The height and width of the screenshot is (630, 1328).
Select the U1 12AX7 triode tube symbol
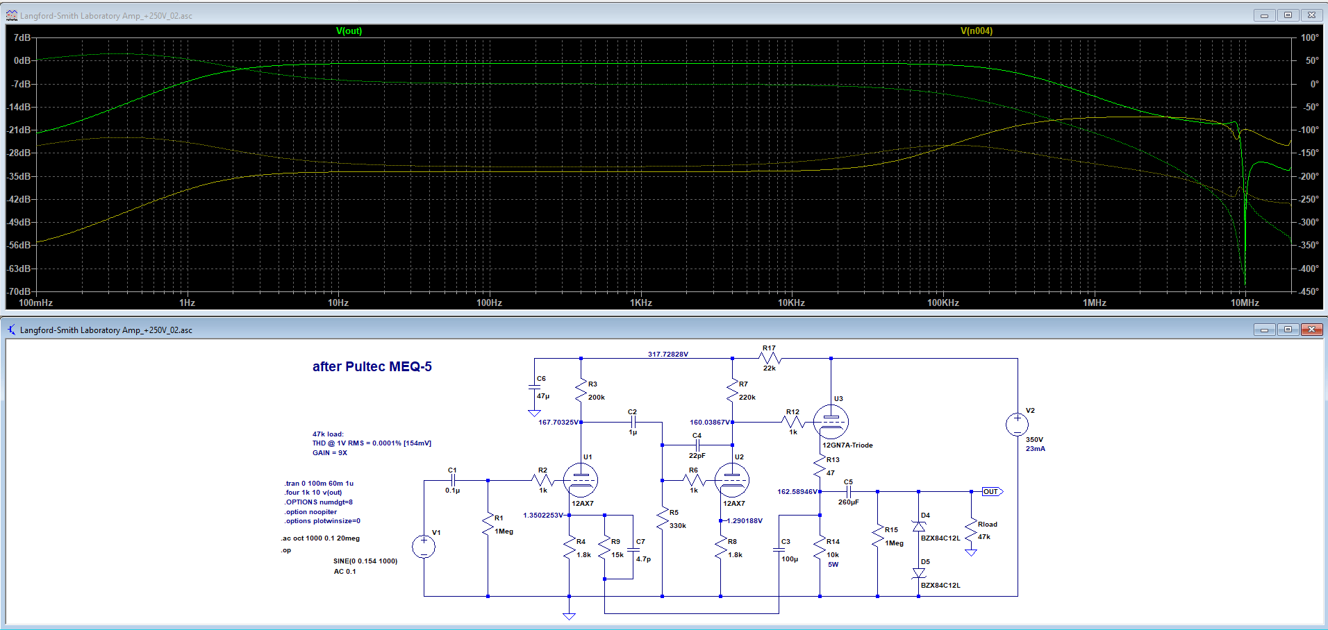(x=581, y=480)
